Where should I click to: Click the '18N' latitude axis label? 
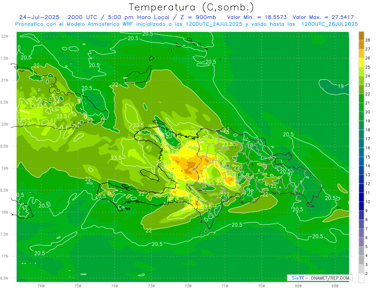tap(5, 212)
